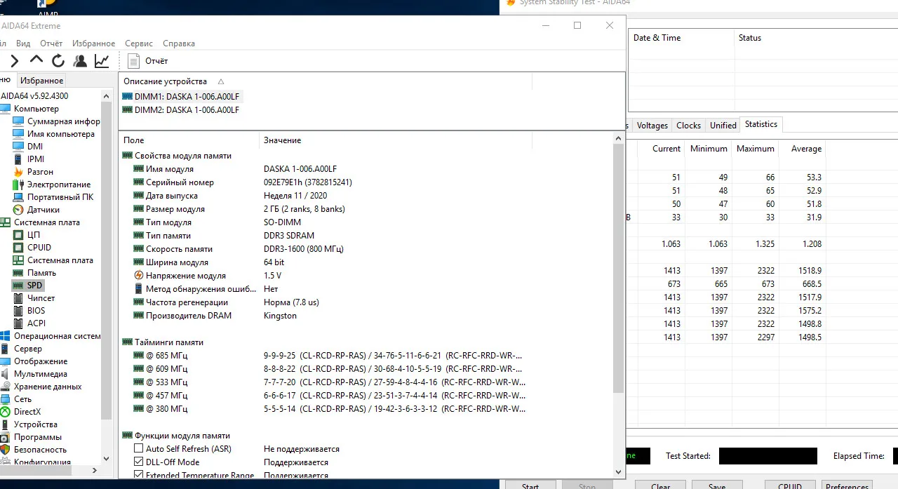Refresh the current AIDA64 page

(58, 61)
